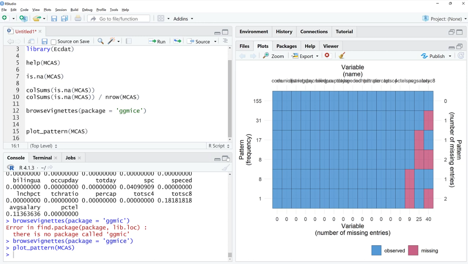468x264 pixels.
Task: Click the view working directory arrow icon
Action: click(50, 167)
